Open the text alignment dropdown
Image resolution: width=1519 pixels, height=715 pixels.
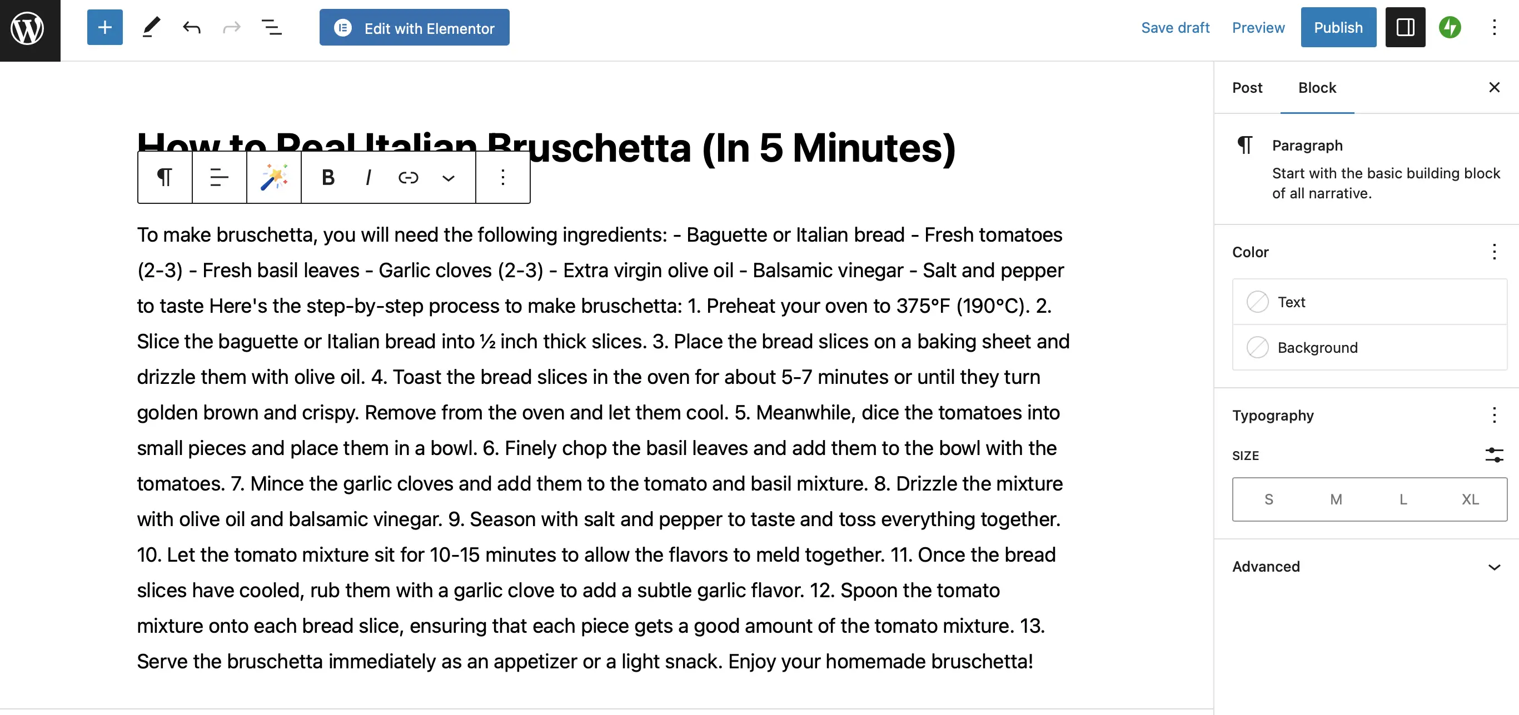pos(220,177)
